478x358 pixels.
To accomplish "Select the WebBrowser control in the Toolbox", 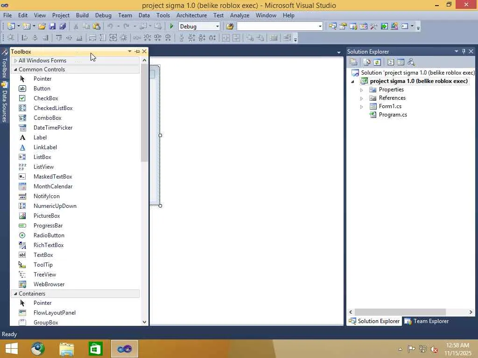I will pyautogui.click(x=49, y=284).
